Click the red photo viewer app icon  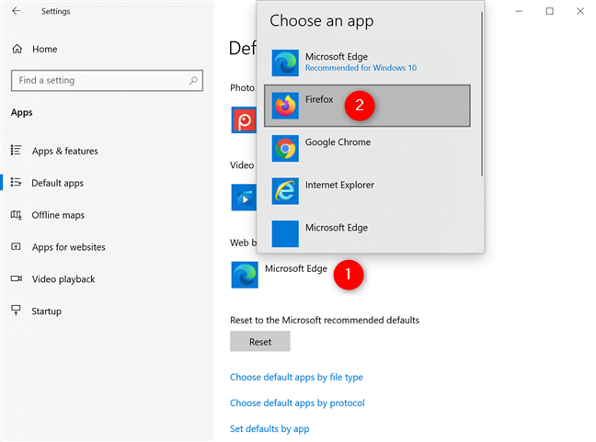(244, 120)
